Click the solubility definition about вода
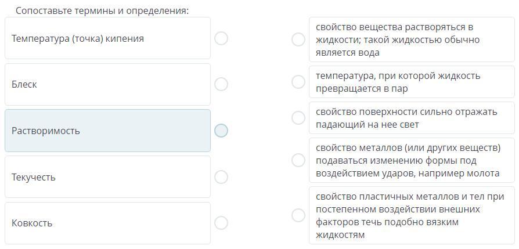This screenshot has width=519, height=249. pos(411,39)
